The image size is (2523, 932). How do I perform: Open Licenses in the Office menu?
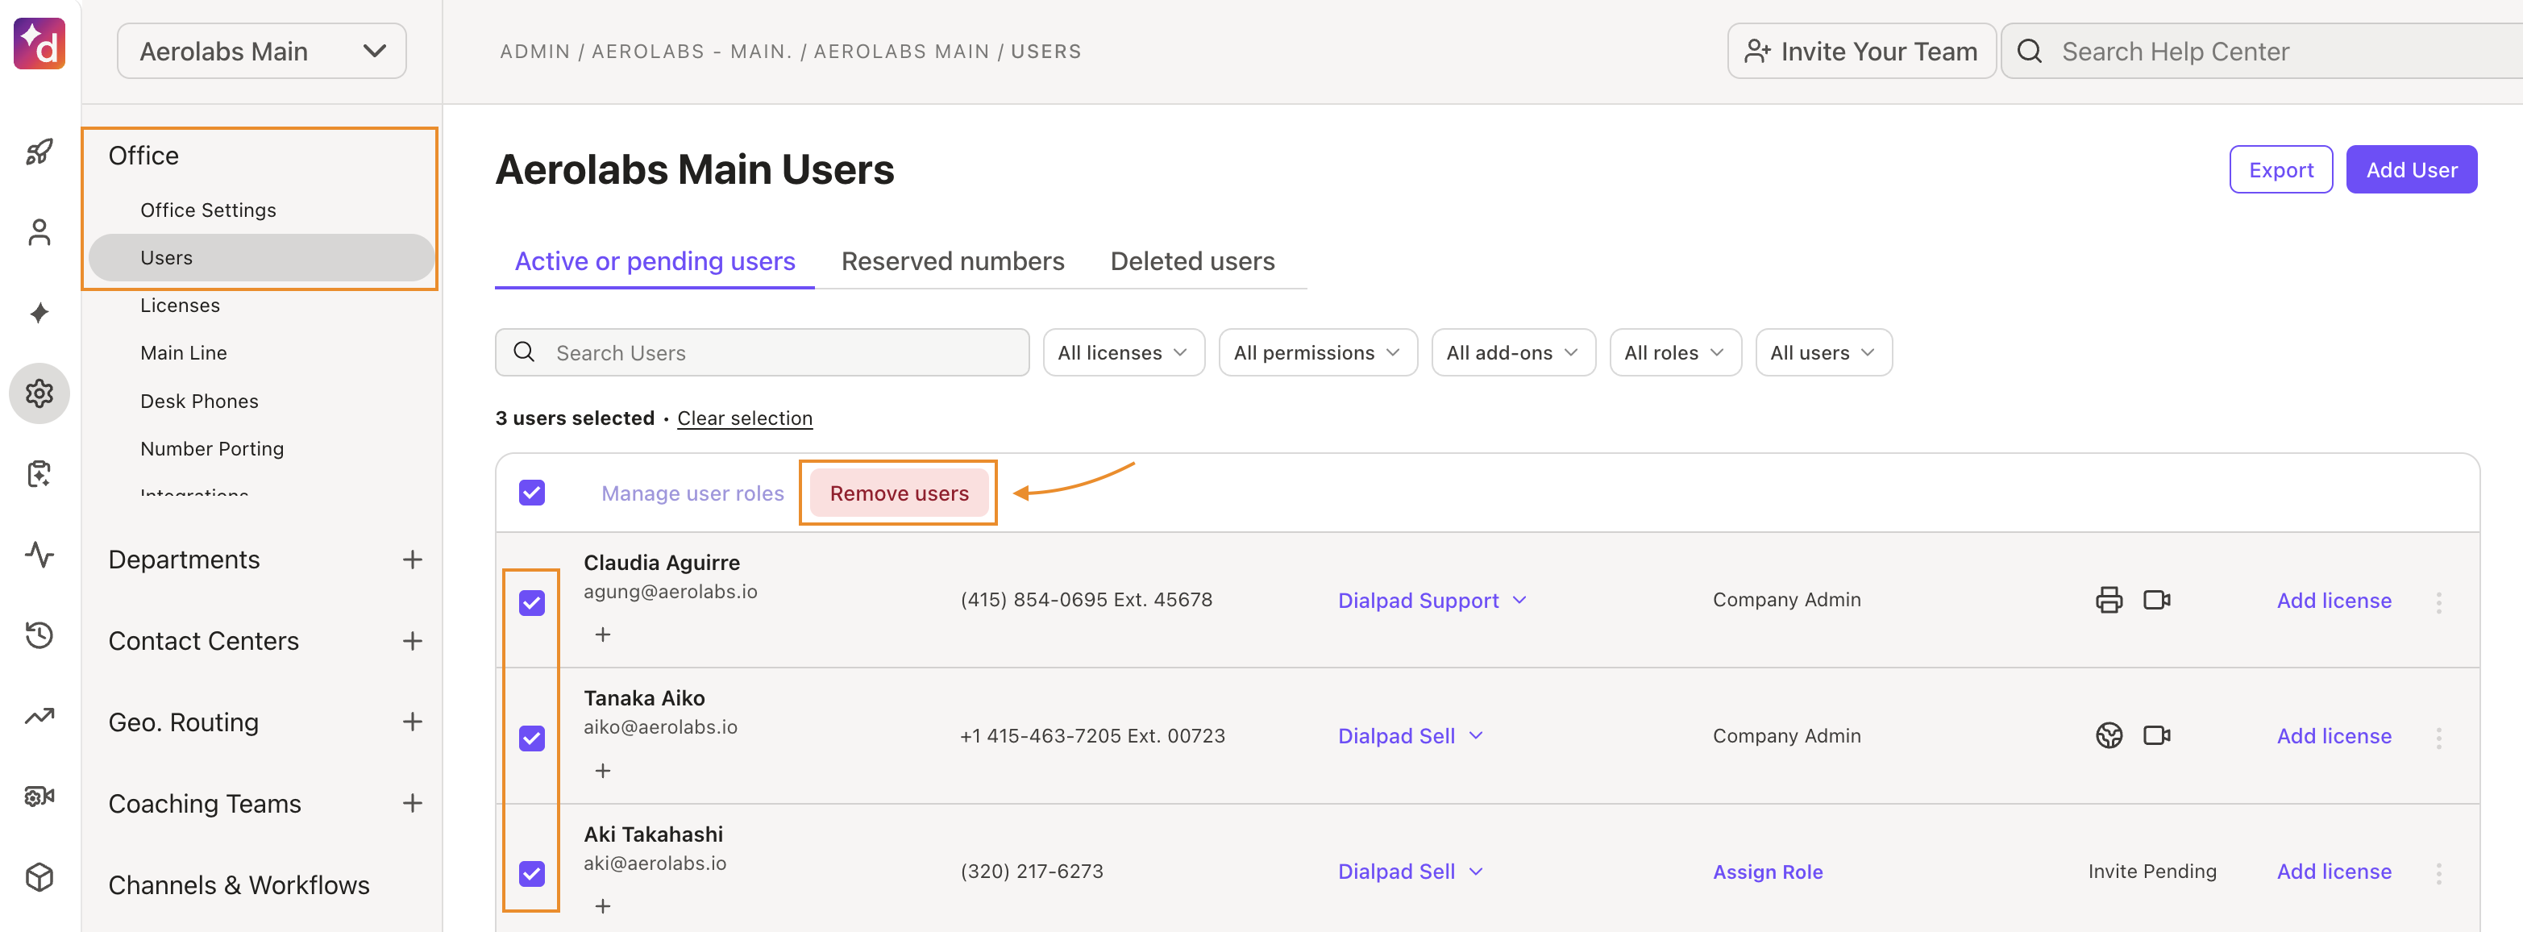(181, 306)
